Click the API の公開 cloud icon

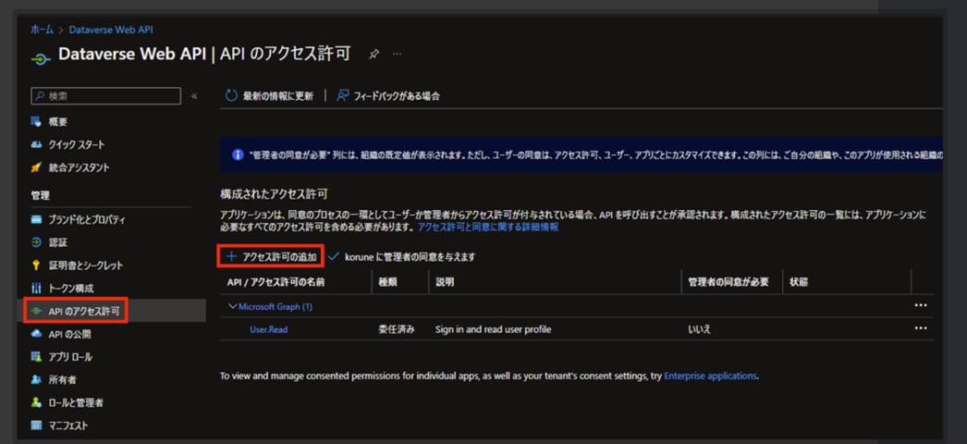36,334
